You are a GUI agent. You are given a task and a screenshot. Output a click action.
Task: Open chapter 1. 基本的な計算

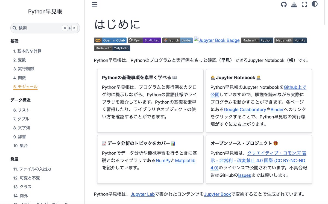tap(27, 51)
